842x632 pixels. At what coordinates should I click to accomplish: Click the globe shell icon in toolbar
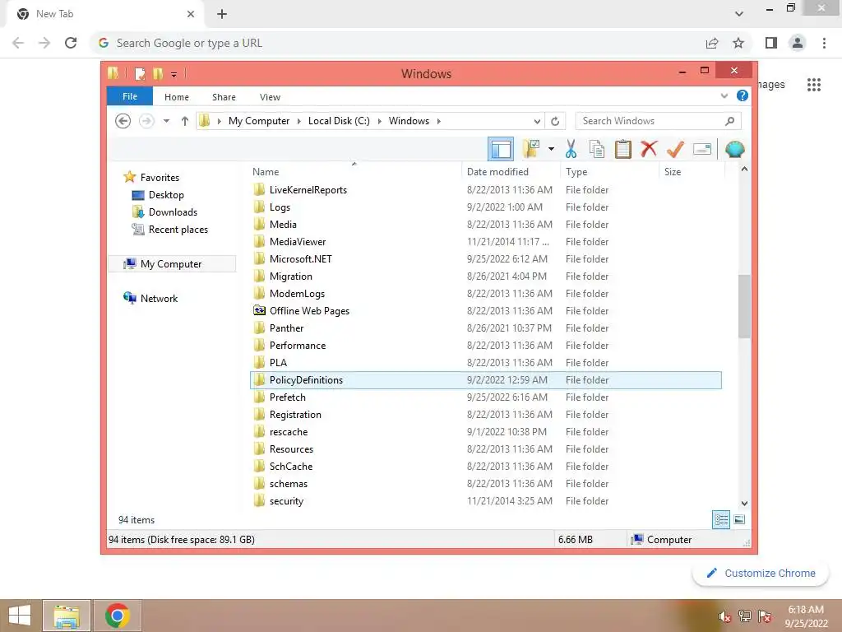click(734, 149)
